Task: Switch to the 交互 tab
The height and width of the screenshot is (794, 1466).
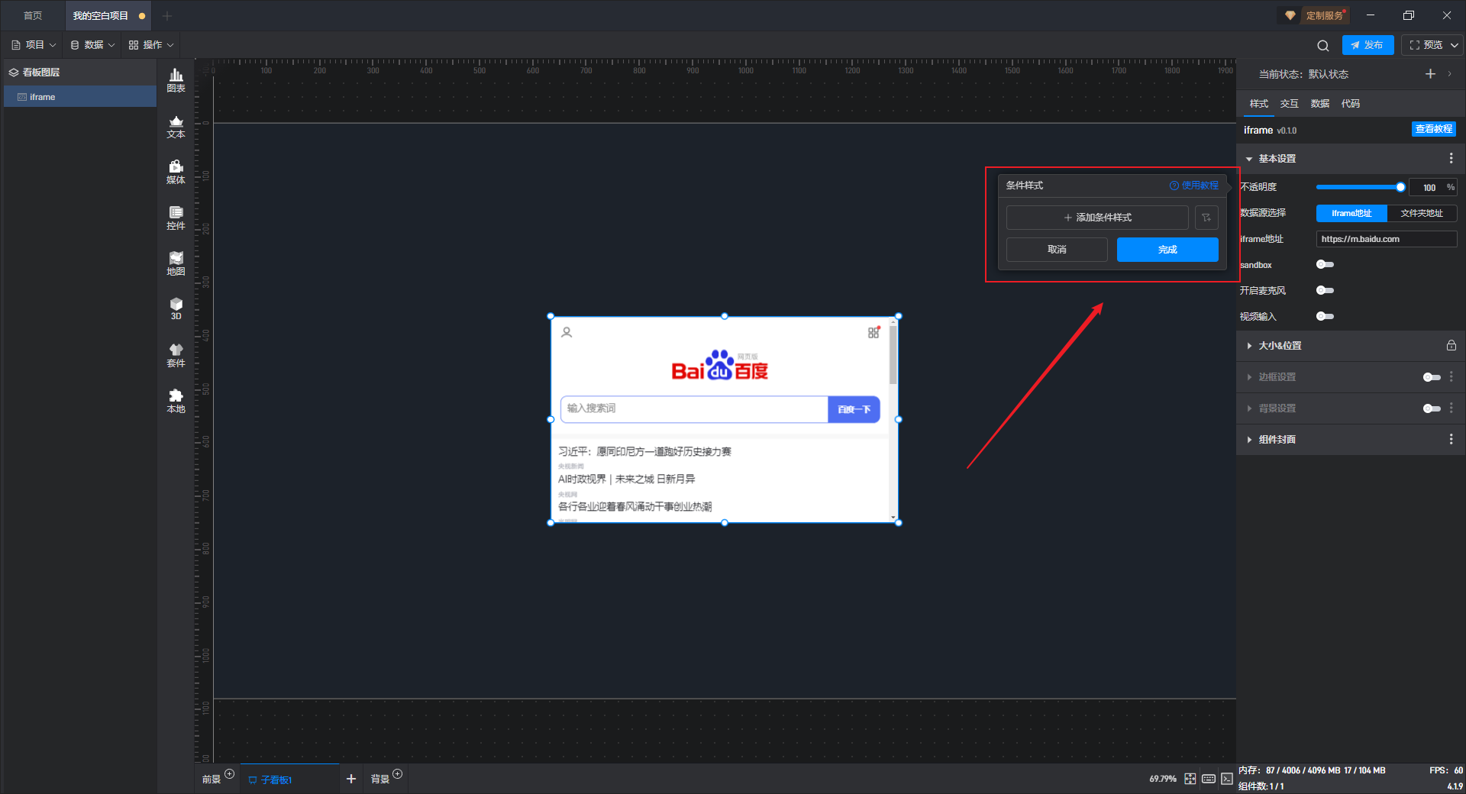Action: 1289,104
